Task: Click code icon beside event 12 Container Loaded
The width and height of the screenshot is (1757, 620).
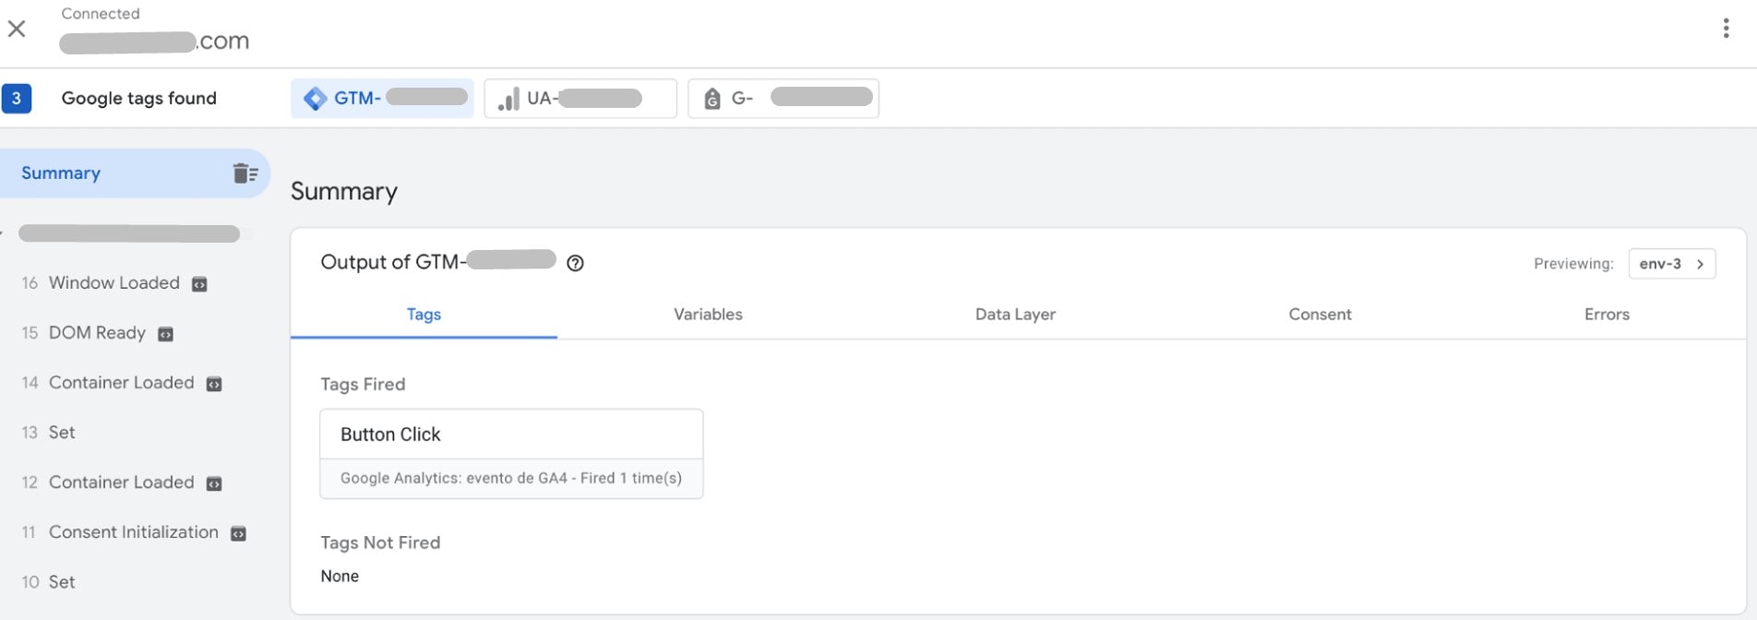Action: coord(214,483)
